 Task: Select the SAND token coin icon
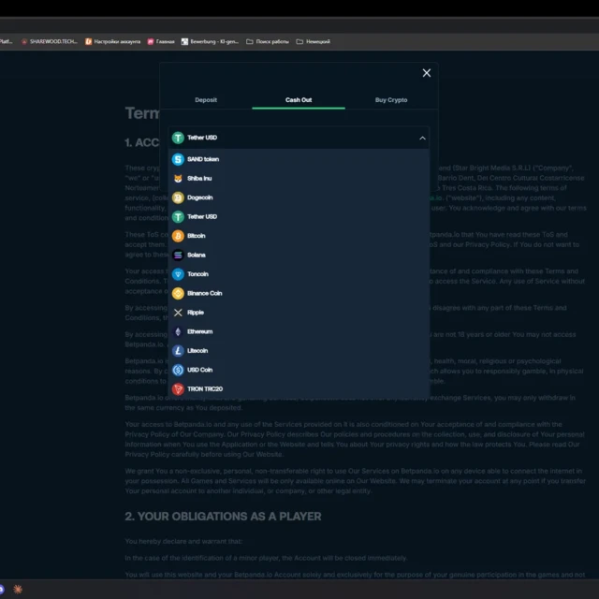pos(178,159)
